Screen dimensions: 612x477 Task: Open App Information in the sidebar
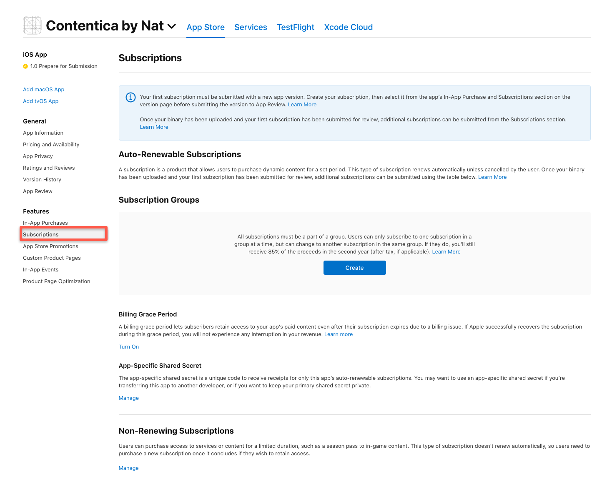tap(43, 133)
